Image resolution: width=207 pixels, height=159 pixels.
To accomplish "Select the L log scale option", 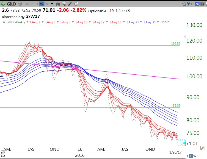I will 191,156.
